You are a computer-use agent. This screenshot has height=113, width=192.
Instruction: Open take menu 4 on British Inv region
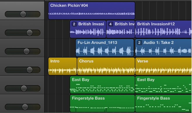click(111, 24)
